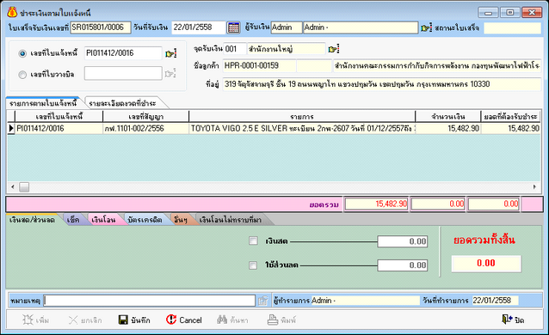Click the ผู้ทำรายการ field showing Admin
Image resolution: width=549 pixels, height=335 pixels.
point(365,301)
